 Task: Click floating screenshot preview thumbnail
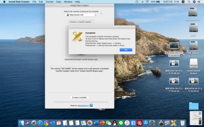click(x=196, y=118)
